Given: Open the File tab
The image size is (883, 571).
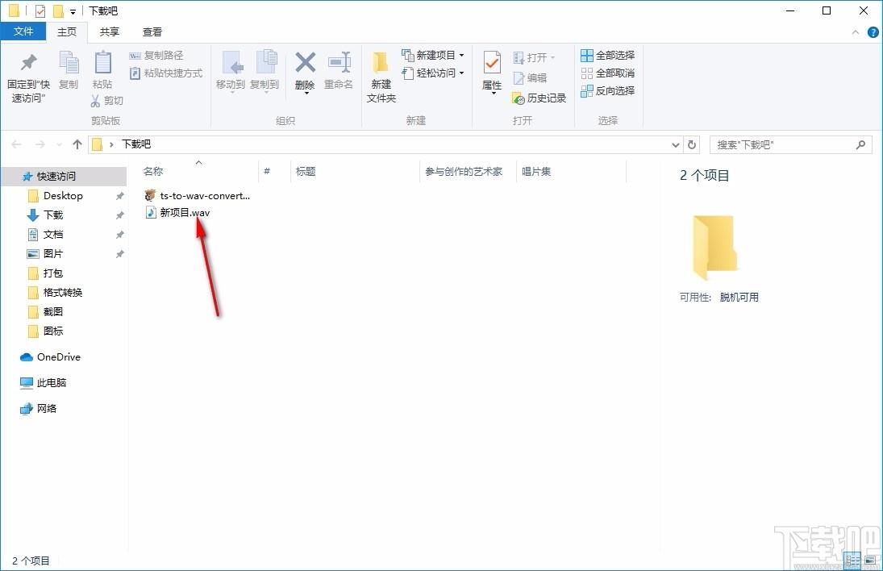Looking at the screenshot, I should coord(23,31).
